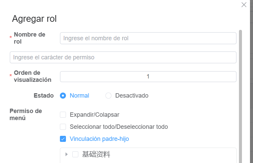This screenshot has height=163, width=253.
Task: Select the Desactivado status radio button
Action: (x=108, y=96)
